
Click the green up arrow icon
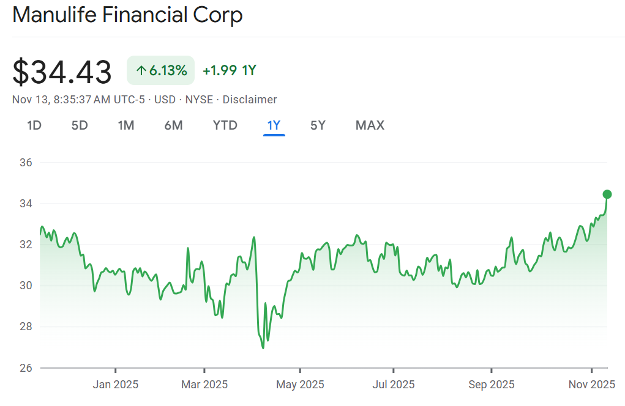141,71
